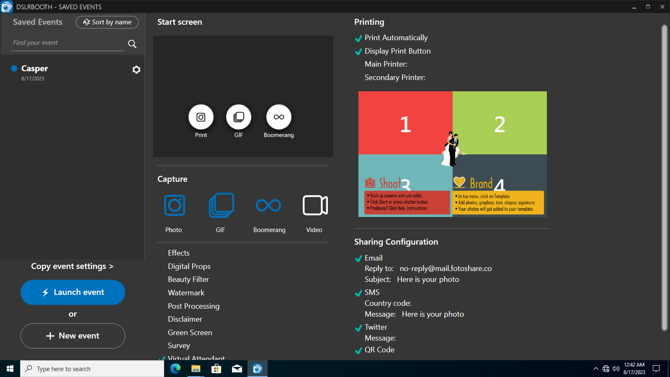Toggle the Print Automatically checkmark
This screenshot has width=670, height=377.
click(358, 39)
